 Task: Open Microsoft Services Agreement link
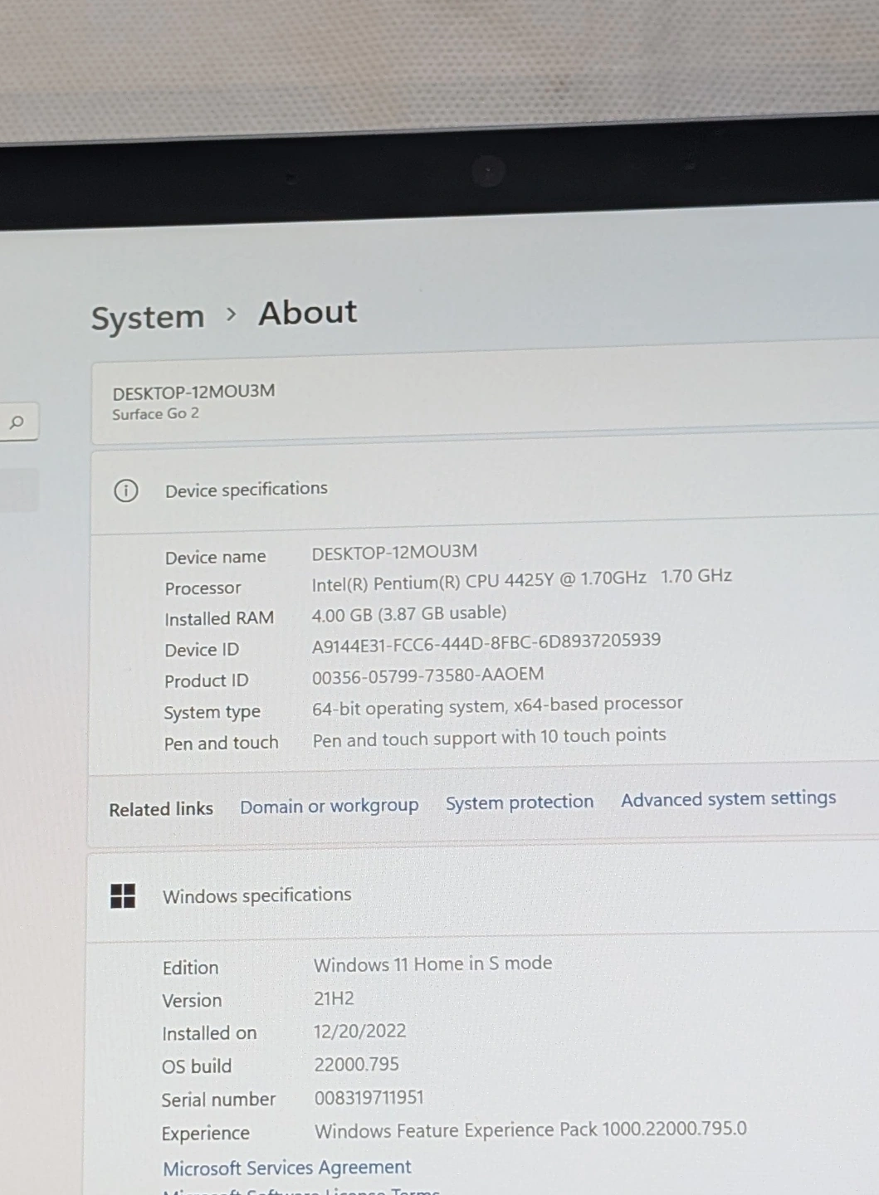pos(286,1168)
